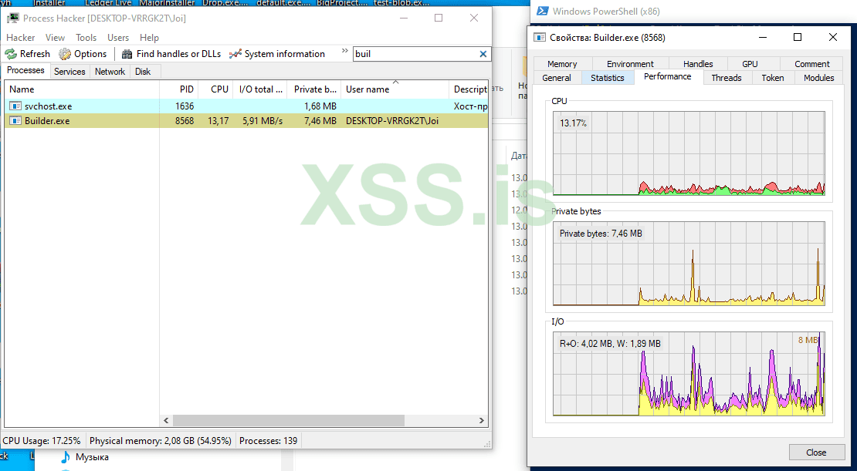857x471 pixels.
Task: Click the Музыка folder label
Action: (92, 457)
